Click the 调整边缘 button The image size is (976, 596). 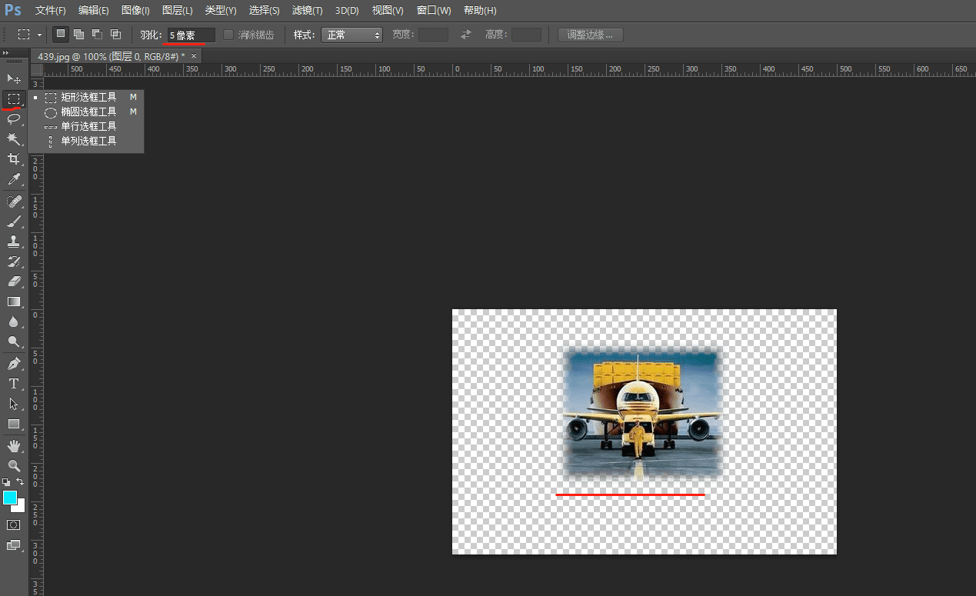(591, 35)
